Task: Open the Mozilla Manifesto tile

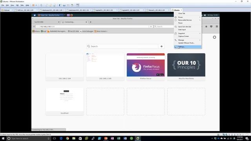Action: click(186, 67)
